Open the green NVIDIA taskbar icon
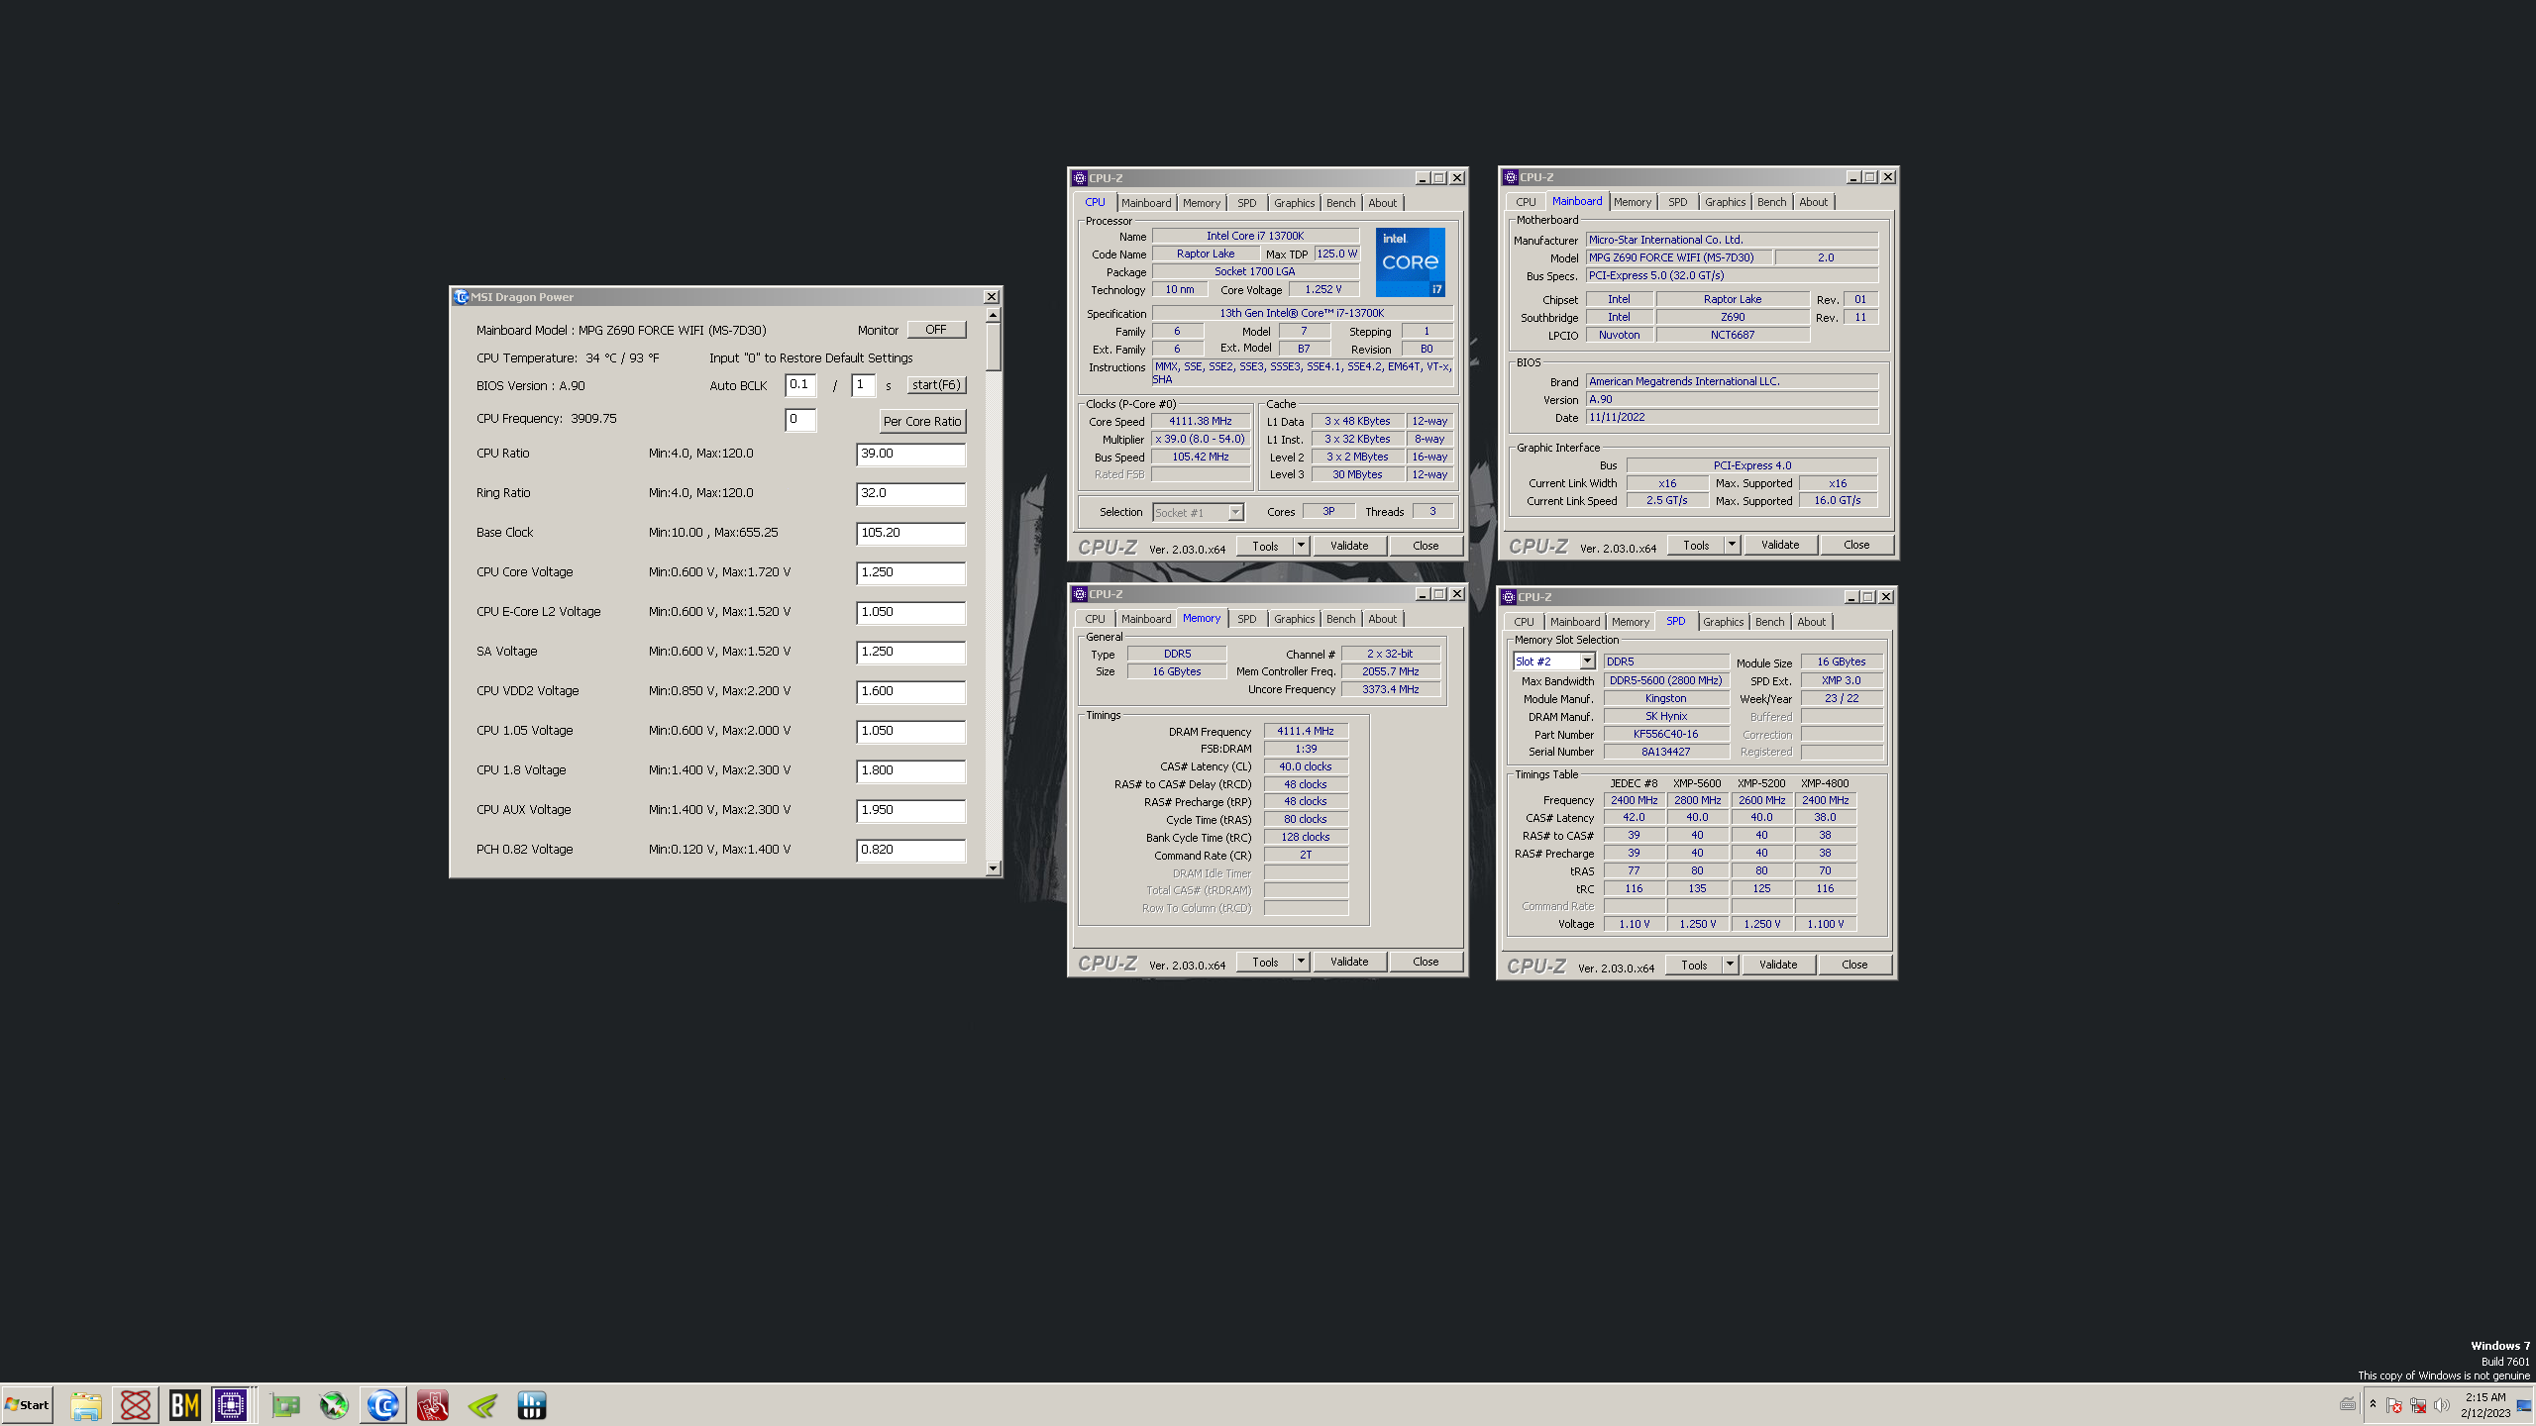This screenshot has height=1426, width=2536. (482, 1404)
